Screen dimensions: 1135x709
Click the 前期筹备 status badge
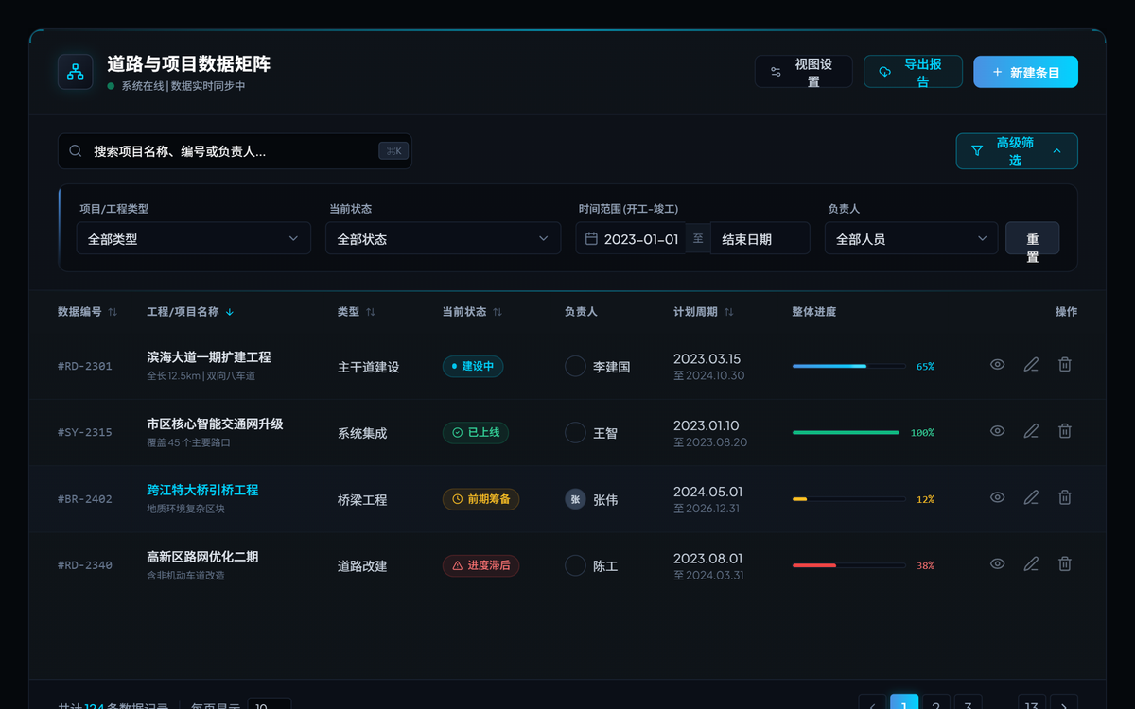coord(480,499)
